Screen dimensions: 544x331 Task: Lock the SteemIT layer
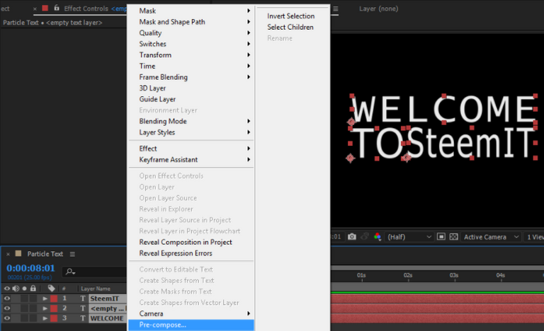click(33, 298)
